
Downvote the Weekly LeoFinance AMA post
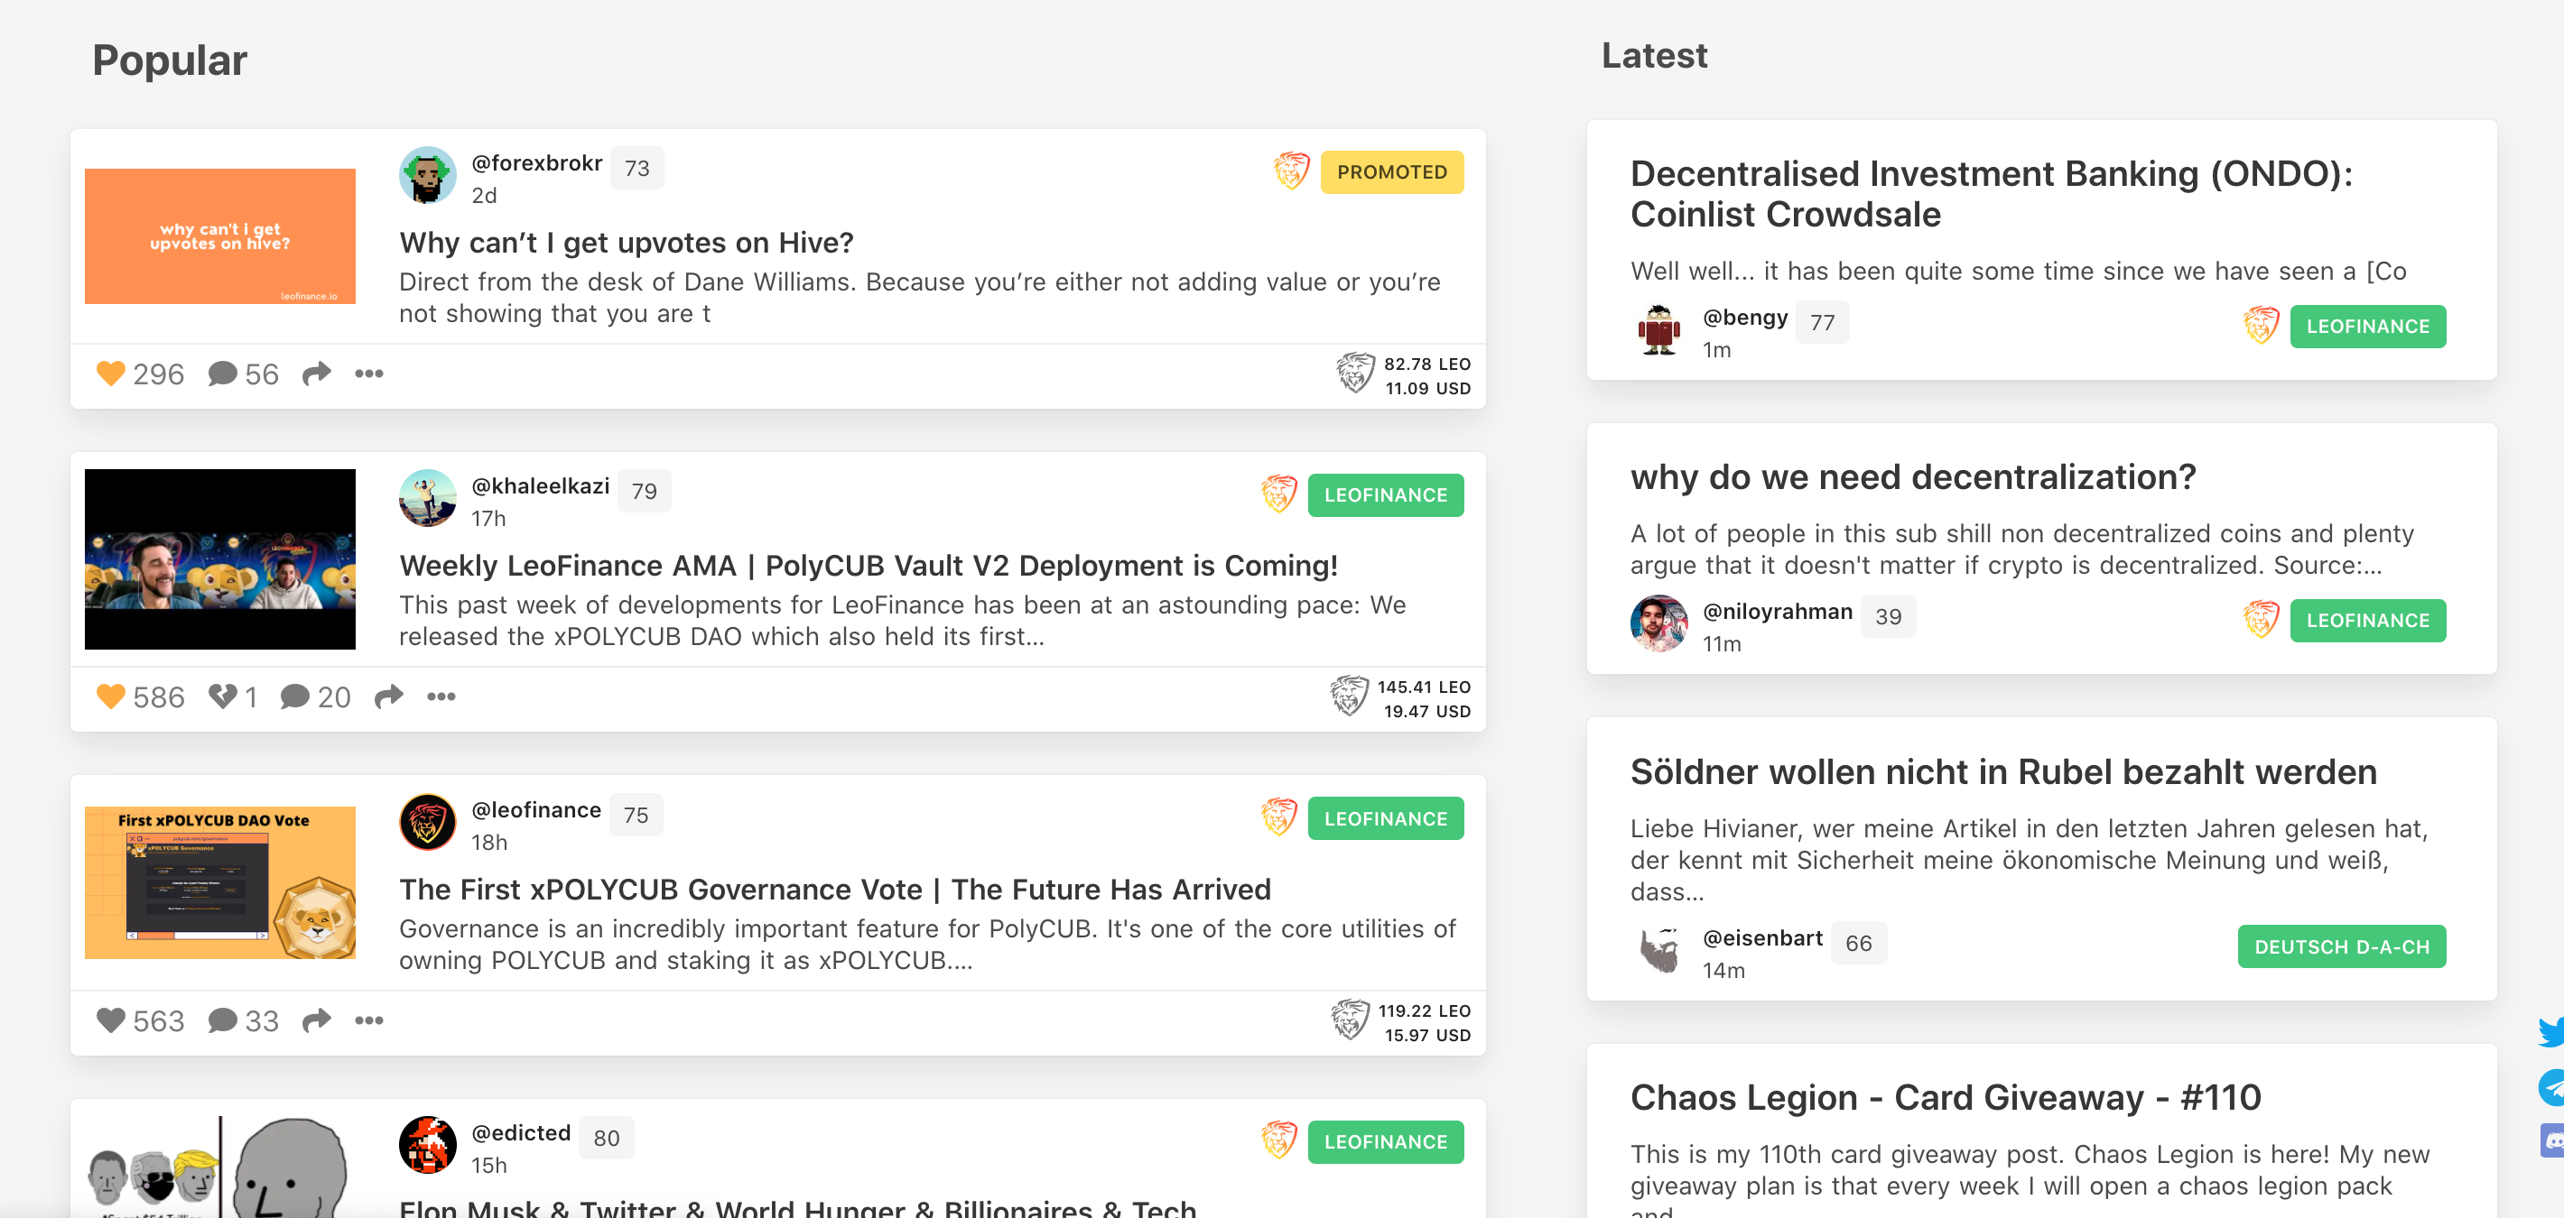(222, 697)
